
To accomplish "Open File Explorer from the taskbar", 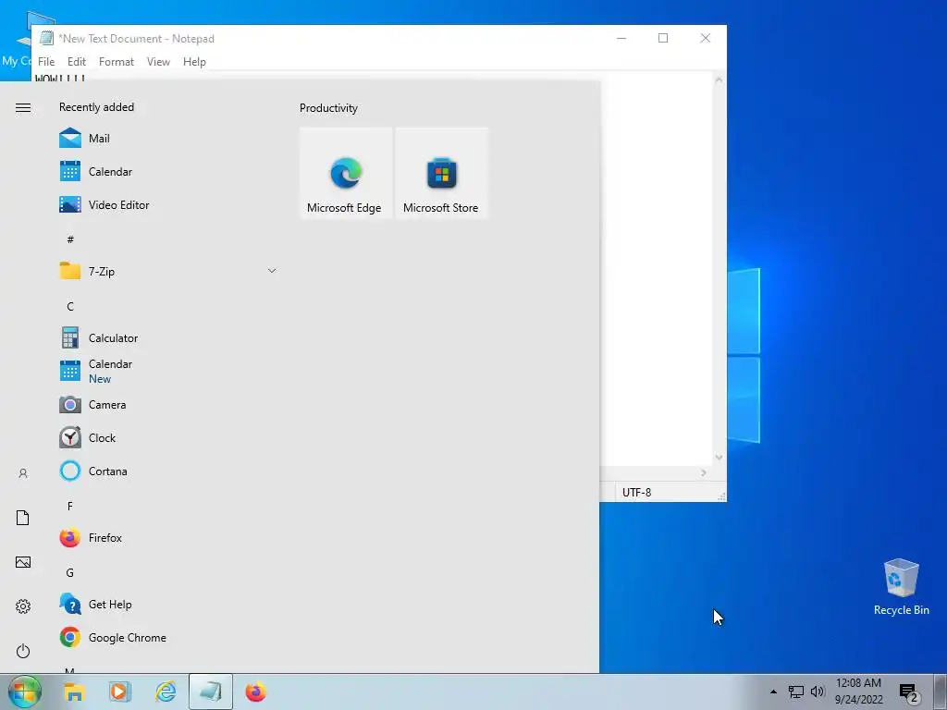I will tap(74, 692).
